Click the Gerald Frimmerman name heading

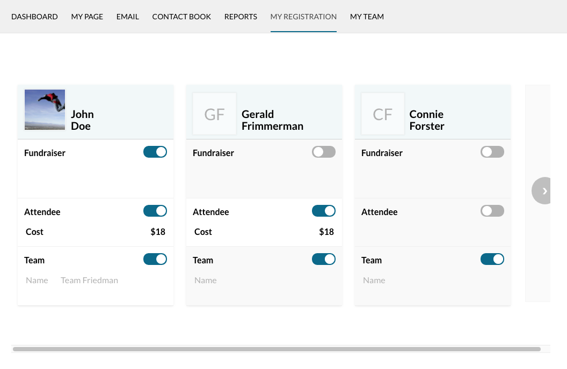(x=272, y=120)
